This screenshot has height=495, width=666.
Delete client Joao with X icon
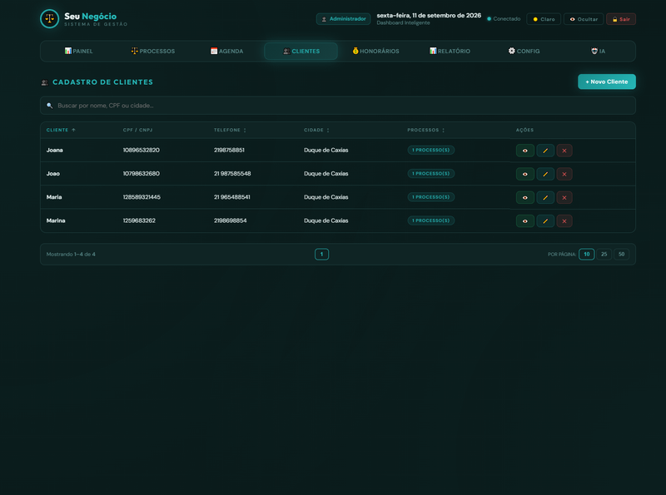564,174
